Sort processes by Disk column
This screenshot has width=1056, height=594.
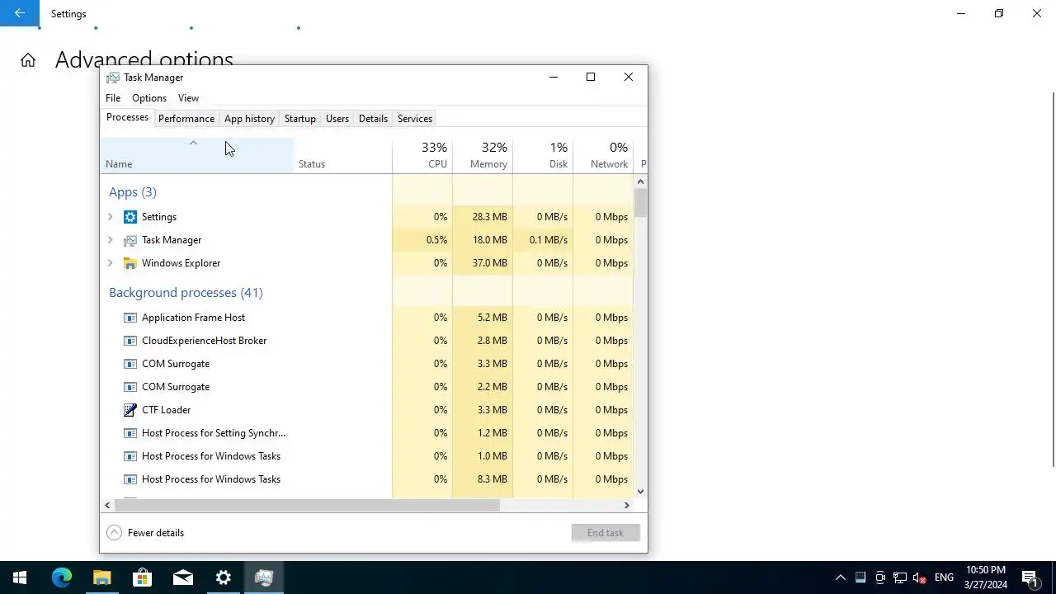click(543, 155)
